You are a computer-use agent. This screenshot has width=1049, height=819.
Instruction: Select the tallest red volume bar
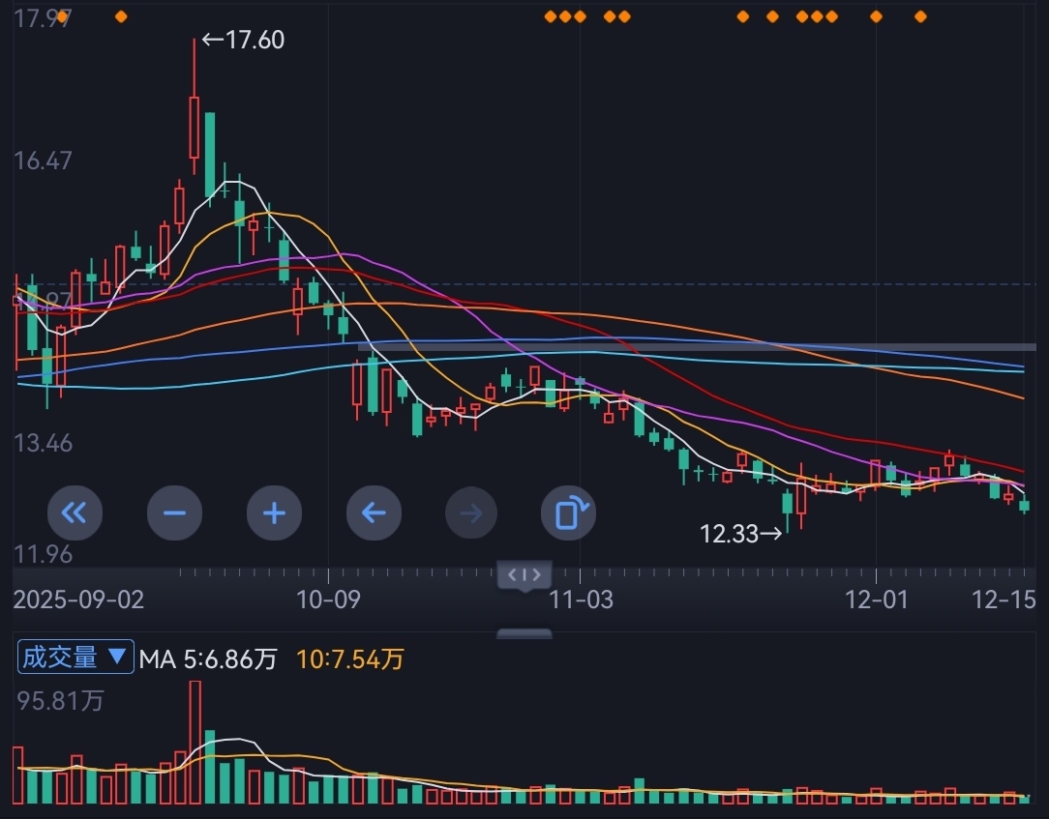pos(195,742)
